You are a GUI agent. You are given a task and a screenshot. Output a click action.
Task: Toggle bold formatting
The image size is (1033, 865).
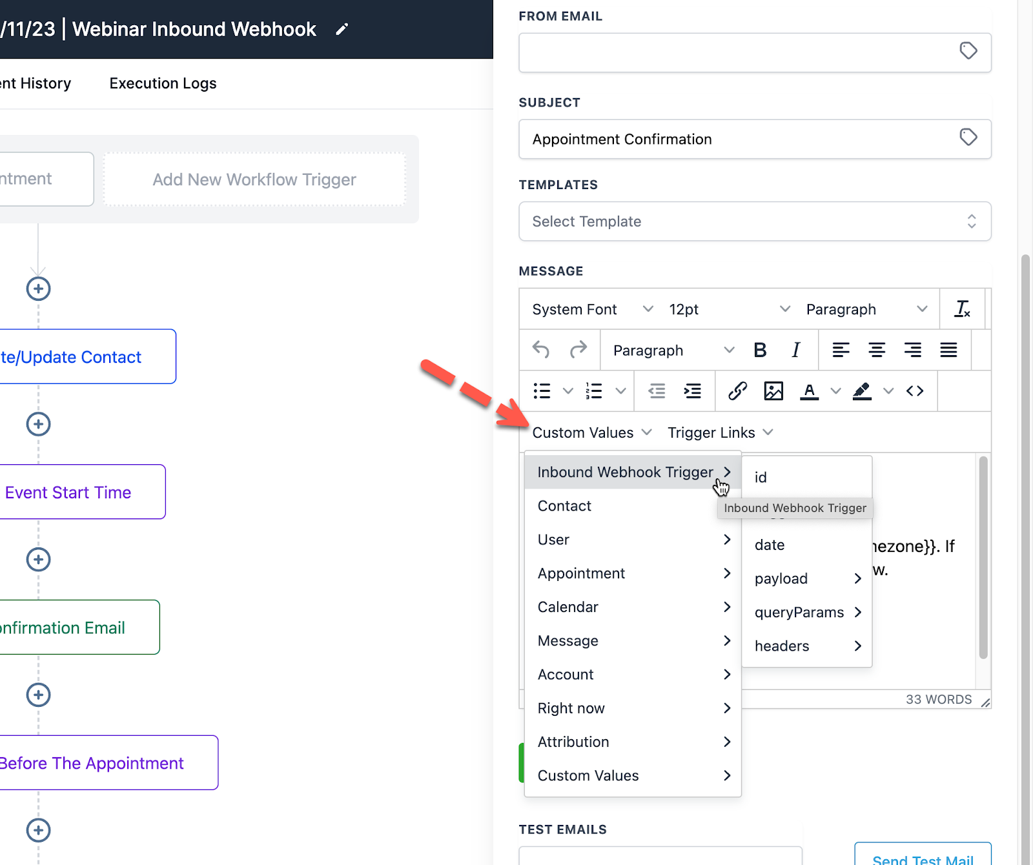pos(760,350)
